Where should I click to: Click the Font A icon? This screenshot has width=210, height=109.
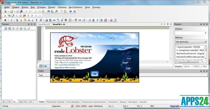(x=21, y=20)
